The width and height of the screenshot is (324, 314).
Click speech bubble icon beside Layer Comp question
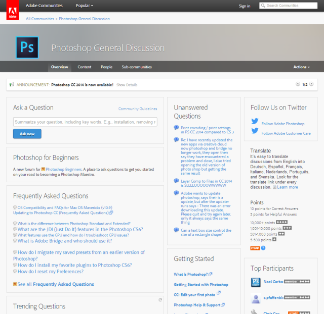tap(176, 181)
